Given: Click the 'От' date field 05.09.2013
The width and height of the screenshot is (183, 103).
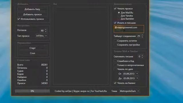Looking at the screenshot, I should pos(129,74).
